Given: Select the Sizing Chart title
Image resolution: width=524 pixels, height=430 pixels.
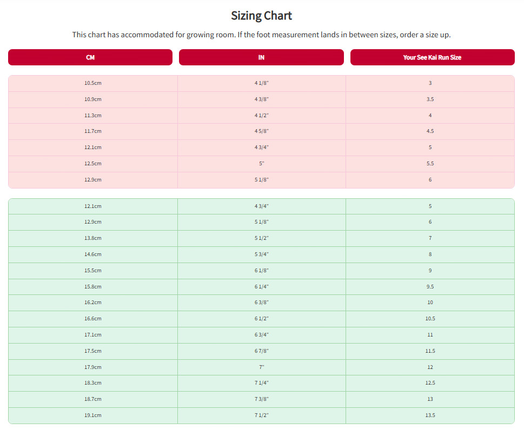Looking at the screenshot, I should click(x=261, y=16).
